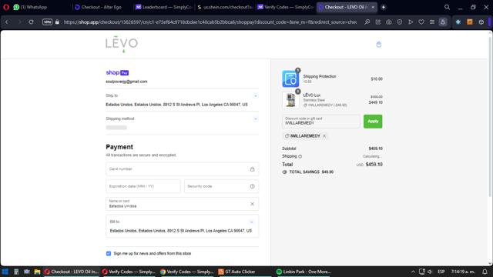Open the orange extension icon
493x277 pixels.
click(470, 22)
